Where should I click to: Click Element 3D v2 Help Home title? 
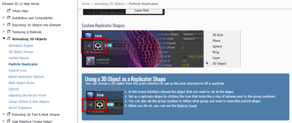(21, 4)
